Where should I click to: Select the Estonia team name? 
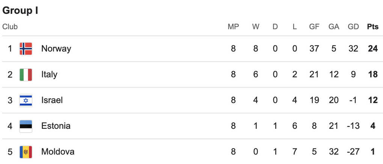coord(56,126)
